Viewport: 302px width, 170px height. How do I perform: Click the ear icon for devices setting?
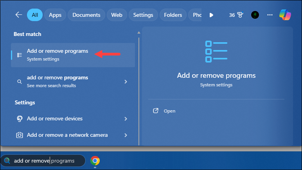[x=20, y=119]
